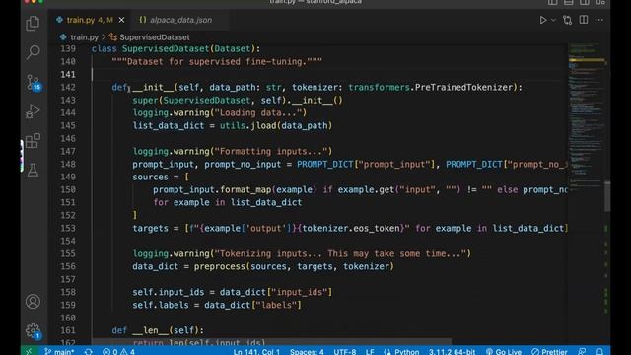Switch git branch main* in status bar
The image size is (631, 355).
[x=59, y=351]
